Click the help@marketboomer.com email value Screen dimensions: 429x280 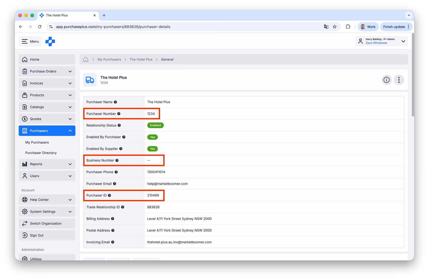click(x=167, y=184)
